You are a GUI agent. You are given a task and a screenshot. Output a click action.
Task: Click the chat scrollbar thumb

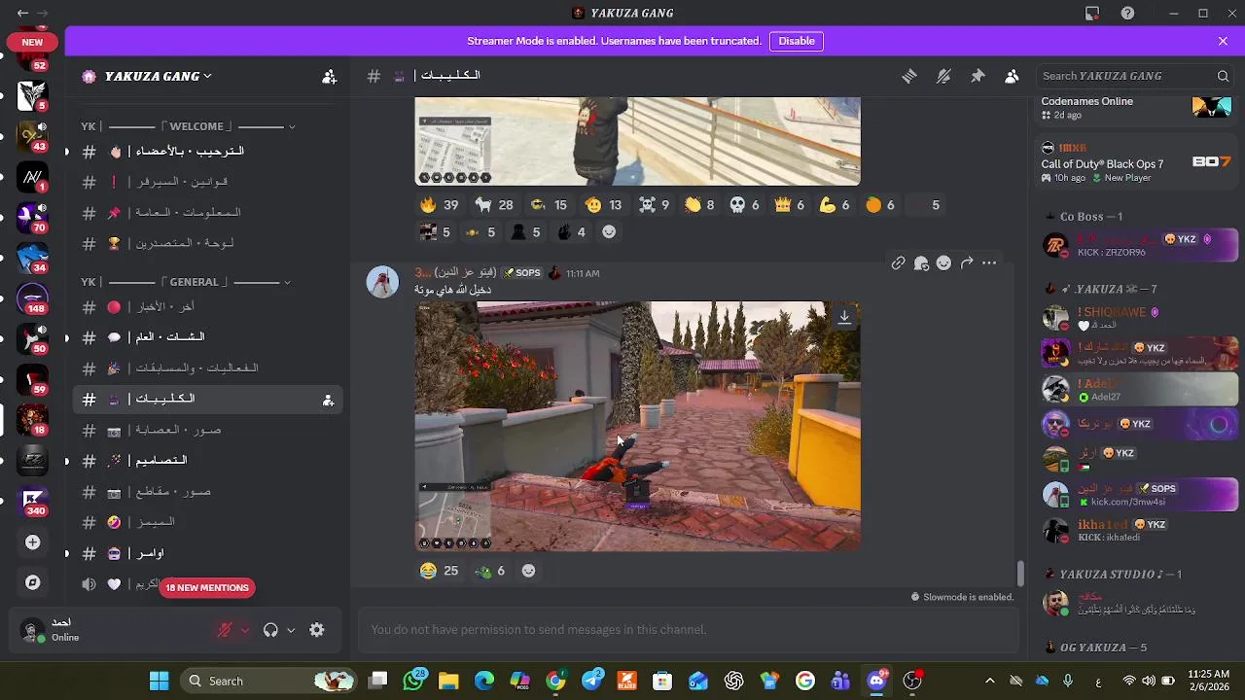(1019, 574)
